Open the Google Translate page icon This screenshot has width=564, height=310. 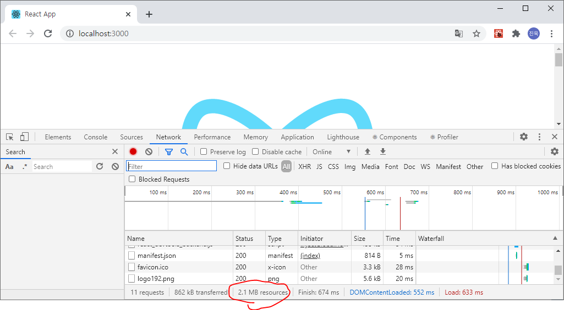pos(458,33)
